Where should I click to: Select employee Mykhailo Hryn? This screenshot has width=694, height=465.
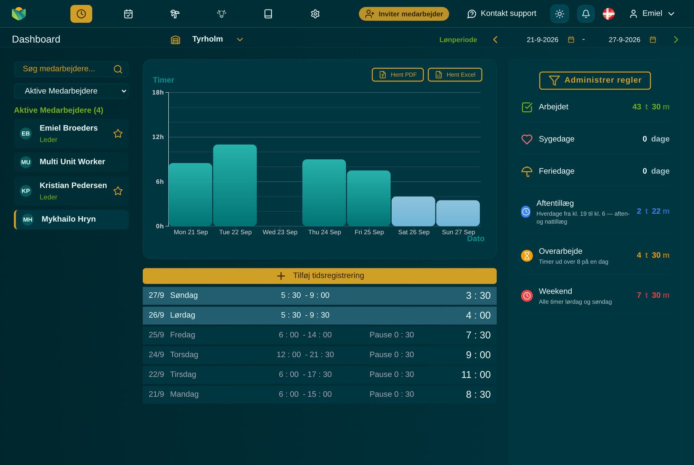click(71, 220)
